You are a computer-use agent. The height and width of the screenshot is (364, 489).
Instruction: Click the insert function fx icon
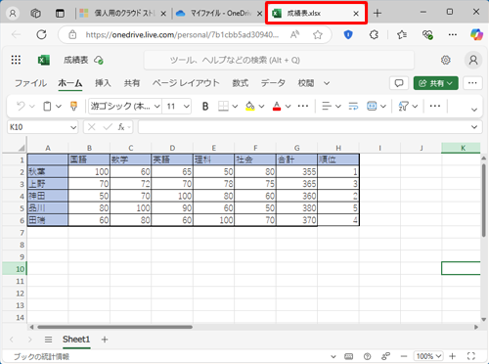tap(121, 127)
